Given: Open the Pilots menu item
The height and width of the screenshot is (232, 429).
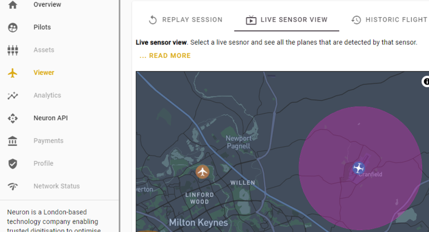Looking at the screenshot, I should (42, 27).
